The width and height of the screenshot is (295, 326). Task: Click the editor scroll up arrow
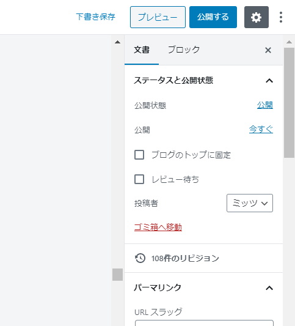tap(117, 42)
